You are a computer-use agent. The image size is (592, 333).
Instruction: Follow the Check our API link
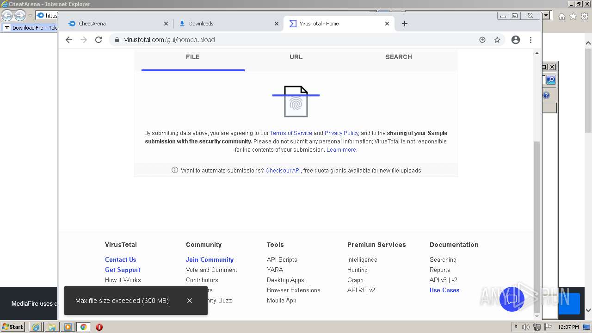[x=283, y=171]
